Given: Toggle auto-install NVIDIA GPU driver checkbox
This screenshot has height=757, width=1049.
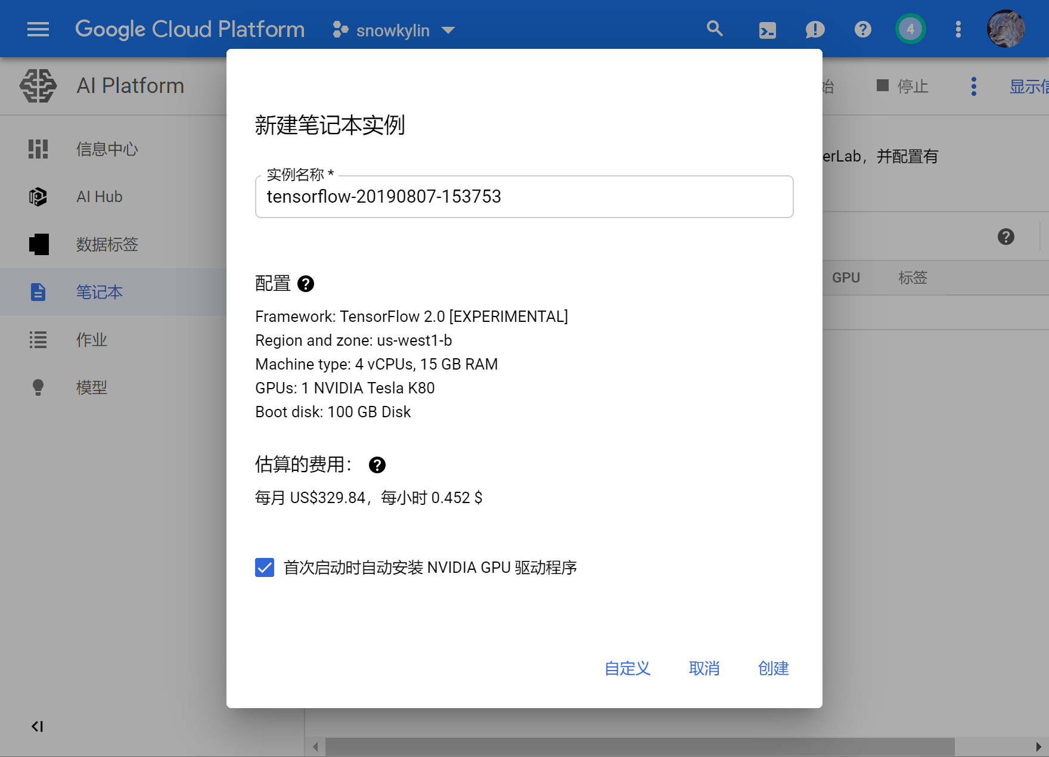Looking at the screenshot, I should (265, 567).
